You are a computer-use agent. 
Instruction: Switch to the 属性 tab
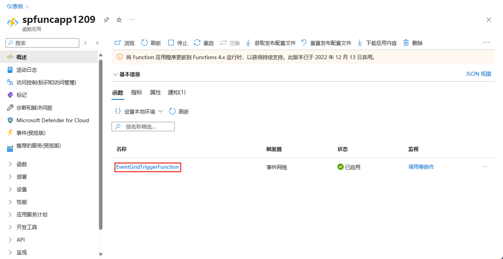click(155, 93)
